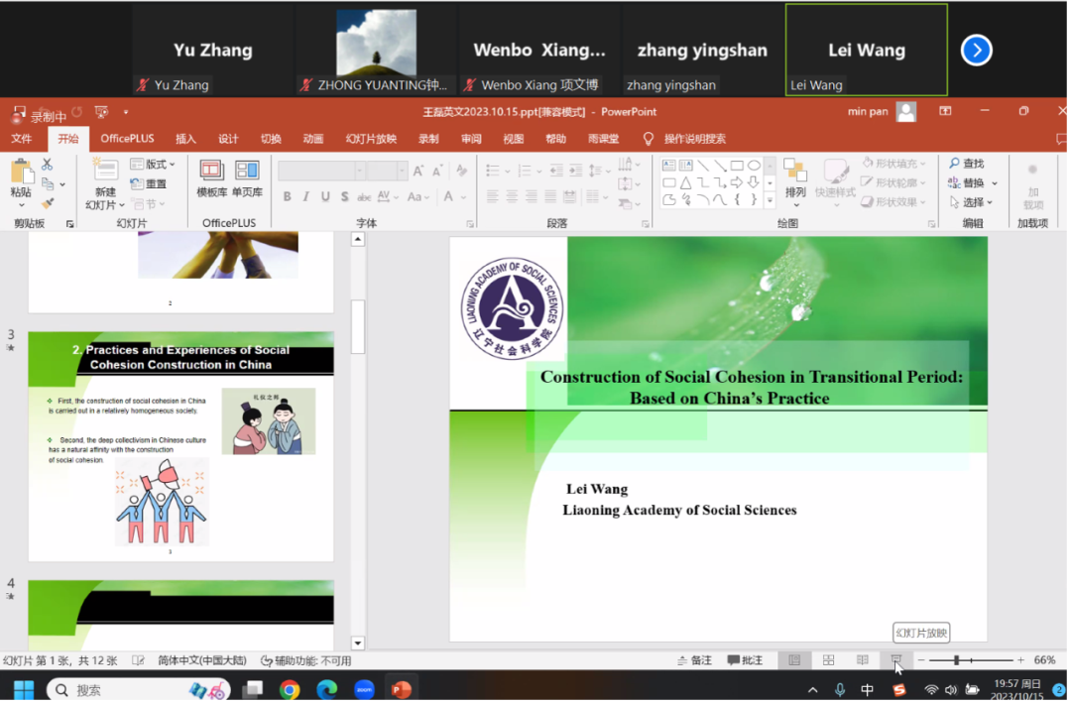
Task: Click the Find (查找) icon
Action: 966,164
